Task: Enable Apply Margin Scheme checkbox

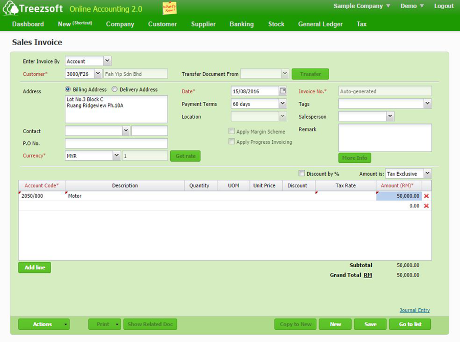Action: pyautogui.click(x=232, y=132)
